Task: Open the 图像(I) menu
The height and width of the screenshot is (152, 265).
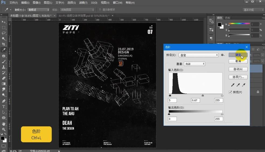Action: 37,3
